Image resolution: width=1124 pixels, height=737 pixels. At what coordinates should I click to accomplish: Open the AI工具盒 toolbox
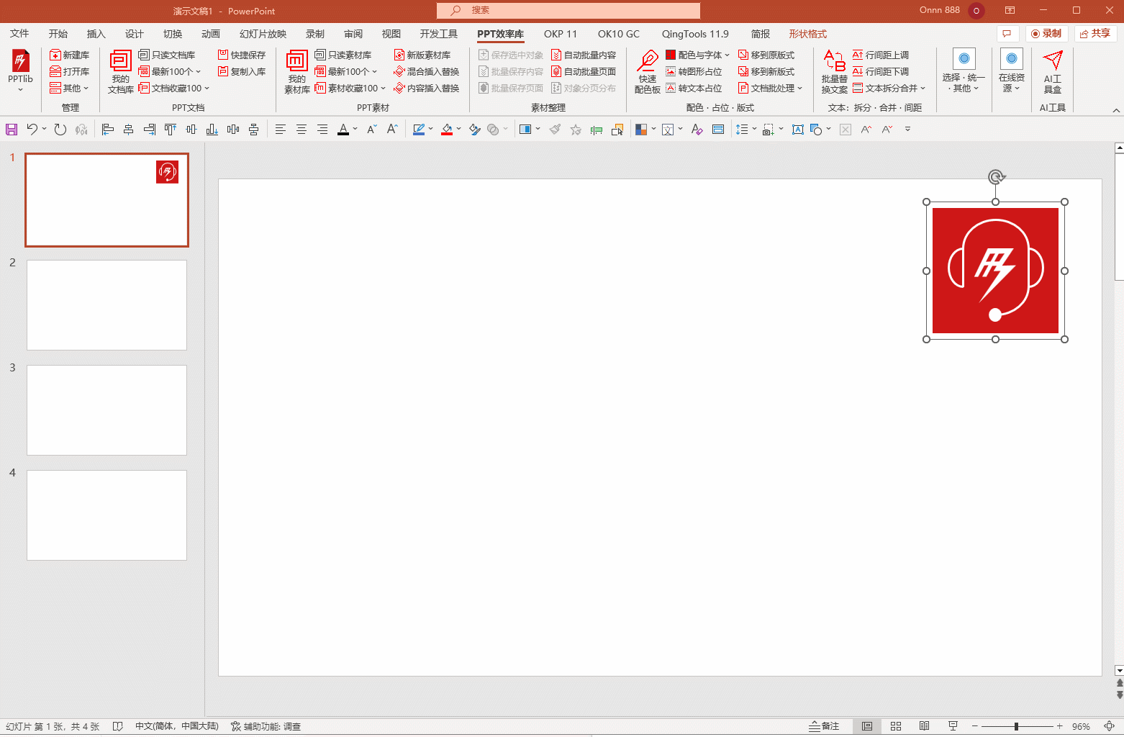[1053, 72]
